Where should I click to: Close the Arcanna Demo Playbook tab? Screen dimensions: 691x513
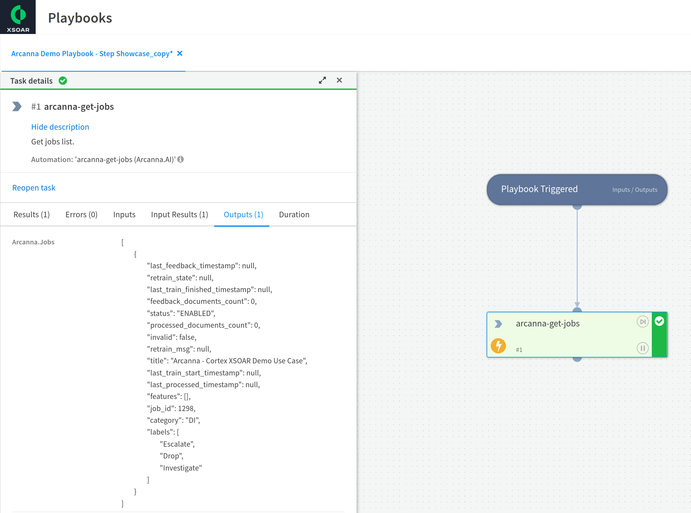pos(180,53)
